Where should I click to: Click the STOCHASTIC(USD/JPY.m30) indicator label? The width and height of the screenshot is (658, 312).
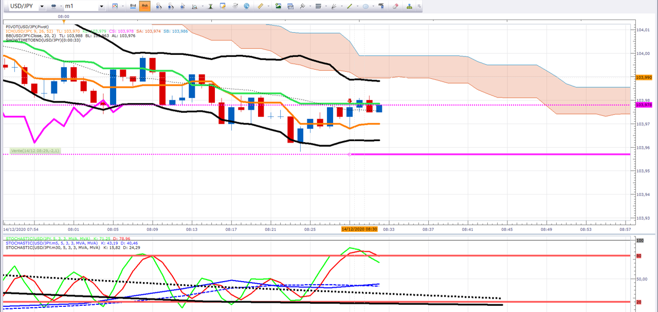53,247
